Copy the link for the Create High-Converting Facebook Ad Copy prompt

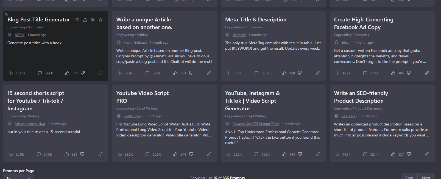(427, 73)
